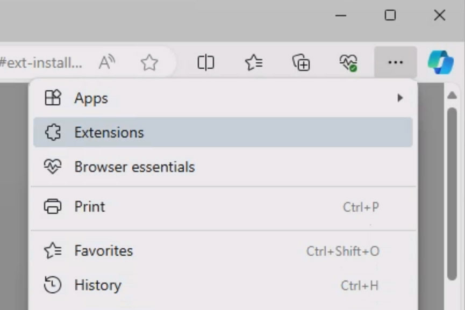Open Favorites from the menu
The width and height of the screenshot is (465, 310).
point(103,250)
